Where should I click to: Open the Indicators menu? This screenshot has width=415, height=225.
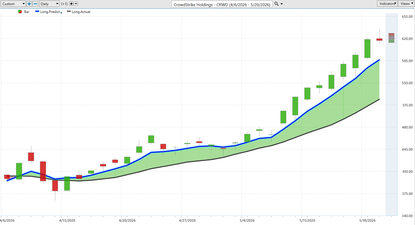pyautogui.click(x=387, y=4)
